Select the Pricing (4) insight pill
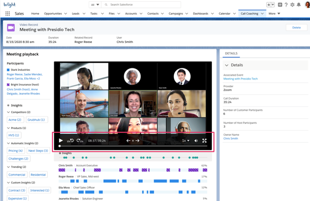This screenshot has width=310, height=201. click(16, 151)
